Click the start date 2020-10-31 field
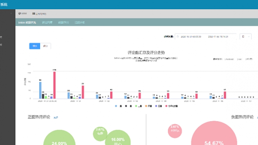 click(191, 37)
